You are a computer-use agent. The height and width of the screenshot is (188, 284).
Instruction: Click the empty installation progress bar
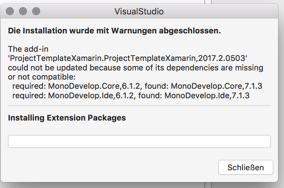[x=139, y=141]
